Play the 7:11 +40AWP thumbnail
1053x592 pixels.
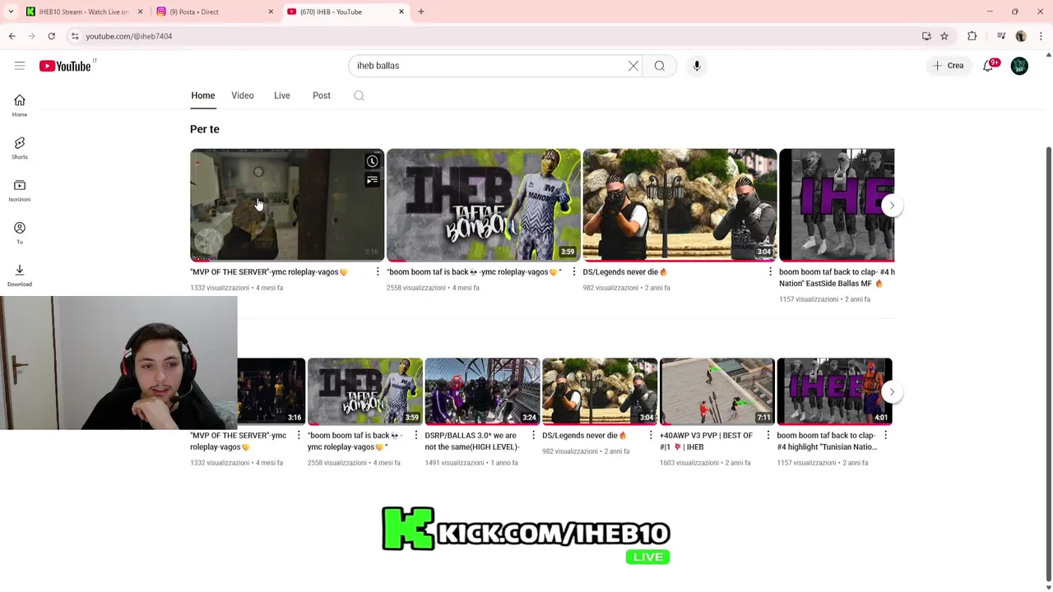[717, 391]
